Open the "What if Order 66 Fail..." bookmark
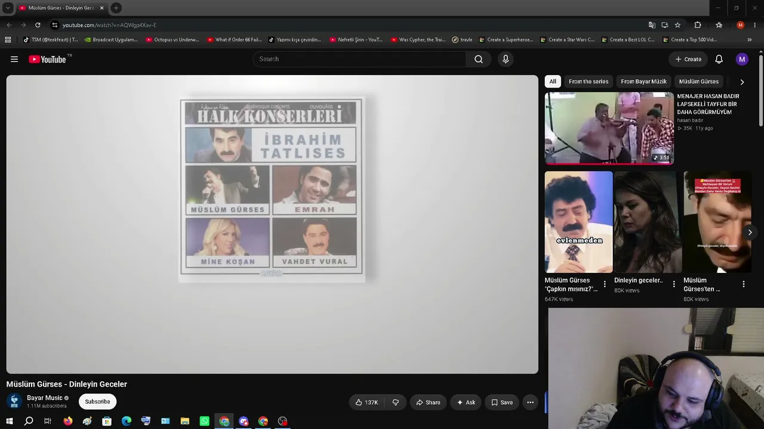Screen dimensions: 764x429 235,40
